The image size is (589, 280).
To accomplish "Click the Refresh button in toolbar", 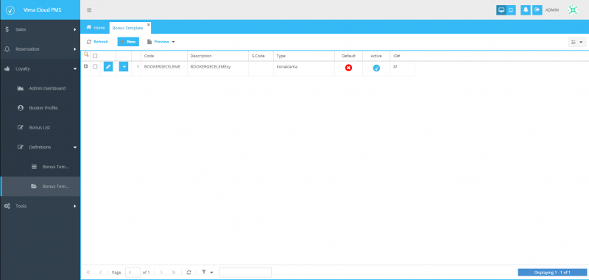I will tap(97, 42).
